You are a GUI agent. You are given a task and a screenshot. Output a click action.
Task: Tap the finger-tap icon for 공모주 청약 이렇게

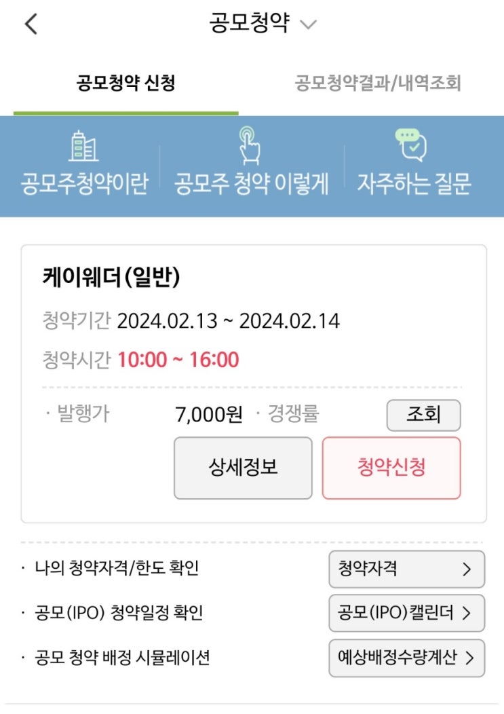(250, 145)
